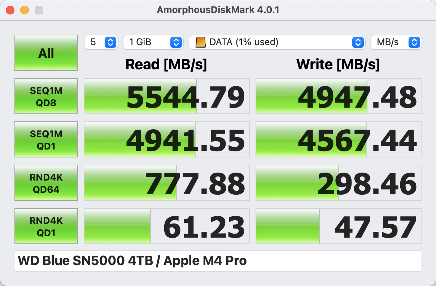Run all benchmarks with the All button
436x286 pixels.
tap(46, 53)
